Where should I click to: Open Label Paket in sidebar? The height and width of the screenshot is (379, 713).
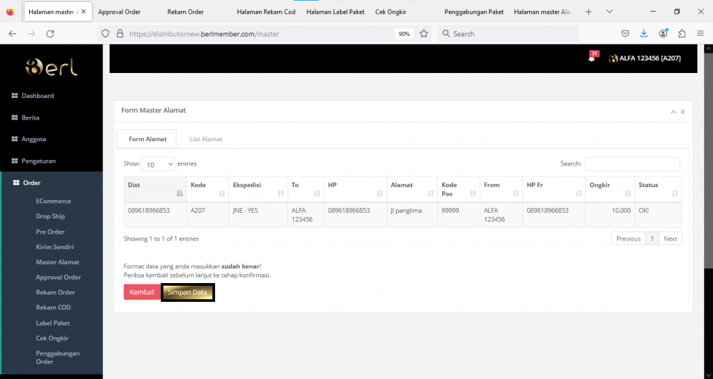53,323
